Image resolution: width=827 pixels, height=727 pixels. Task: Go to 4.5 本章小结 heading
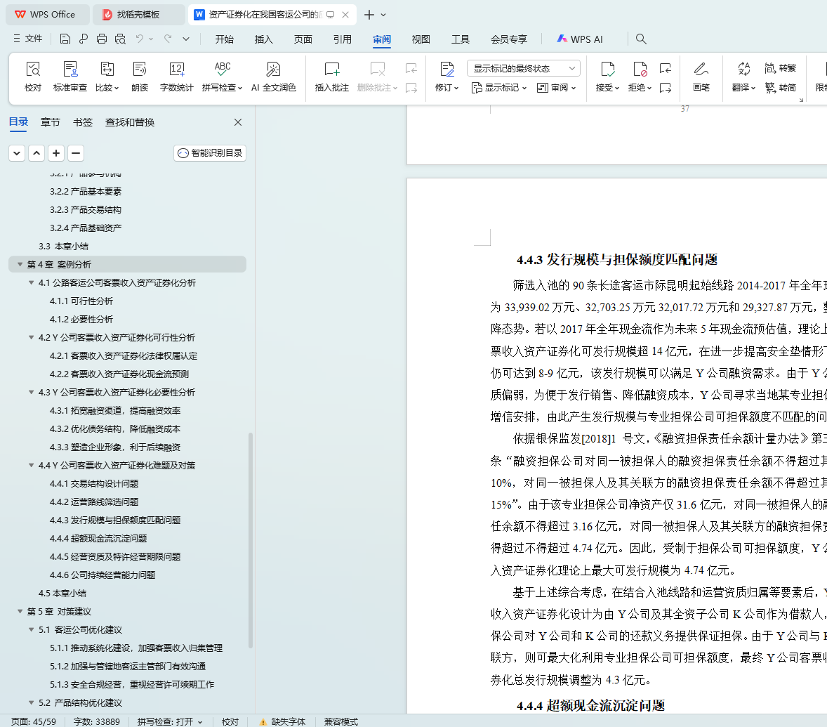point(62,593)
